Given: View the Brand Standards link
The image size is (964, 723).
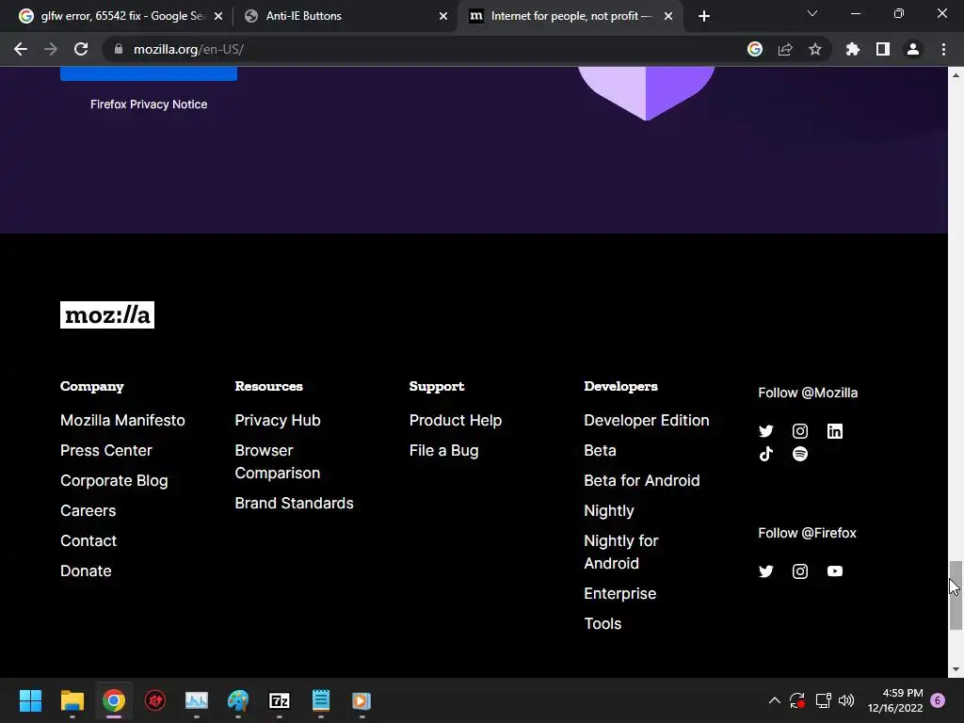Looking at the screenshot, I should click(294, 503).
